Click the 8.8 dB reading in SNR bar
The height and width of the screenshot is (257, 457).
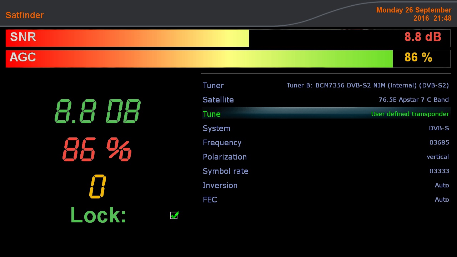pyautogui.click(x=423, y=37)
